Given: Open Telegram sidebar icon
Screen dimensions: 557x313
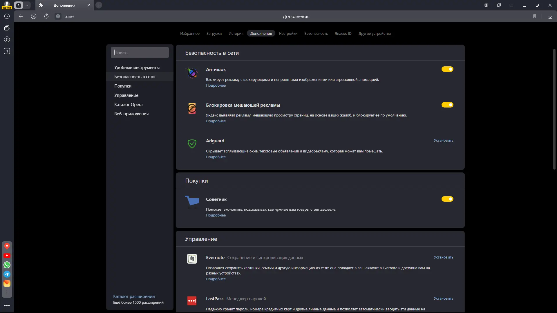Looking at the screenshot, I should tap(7, 274).
